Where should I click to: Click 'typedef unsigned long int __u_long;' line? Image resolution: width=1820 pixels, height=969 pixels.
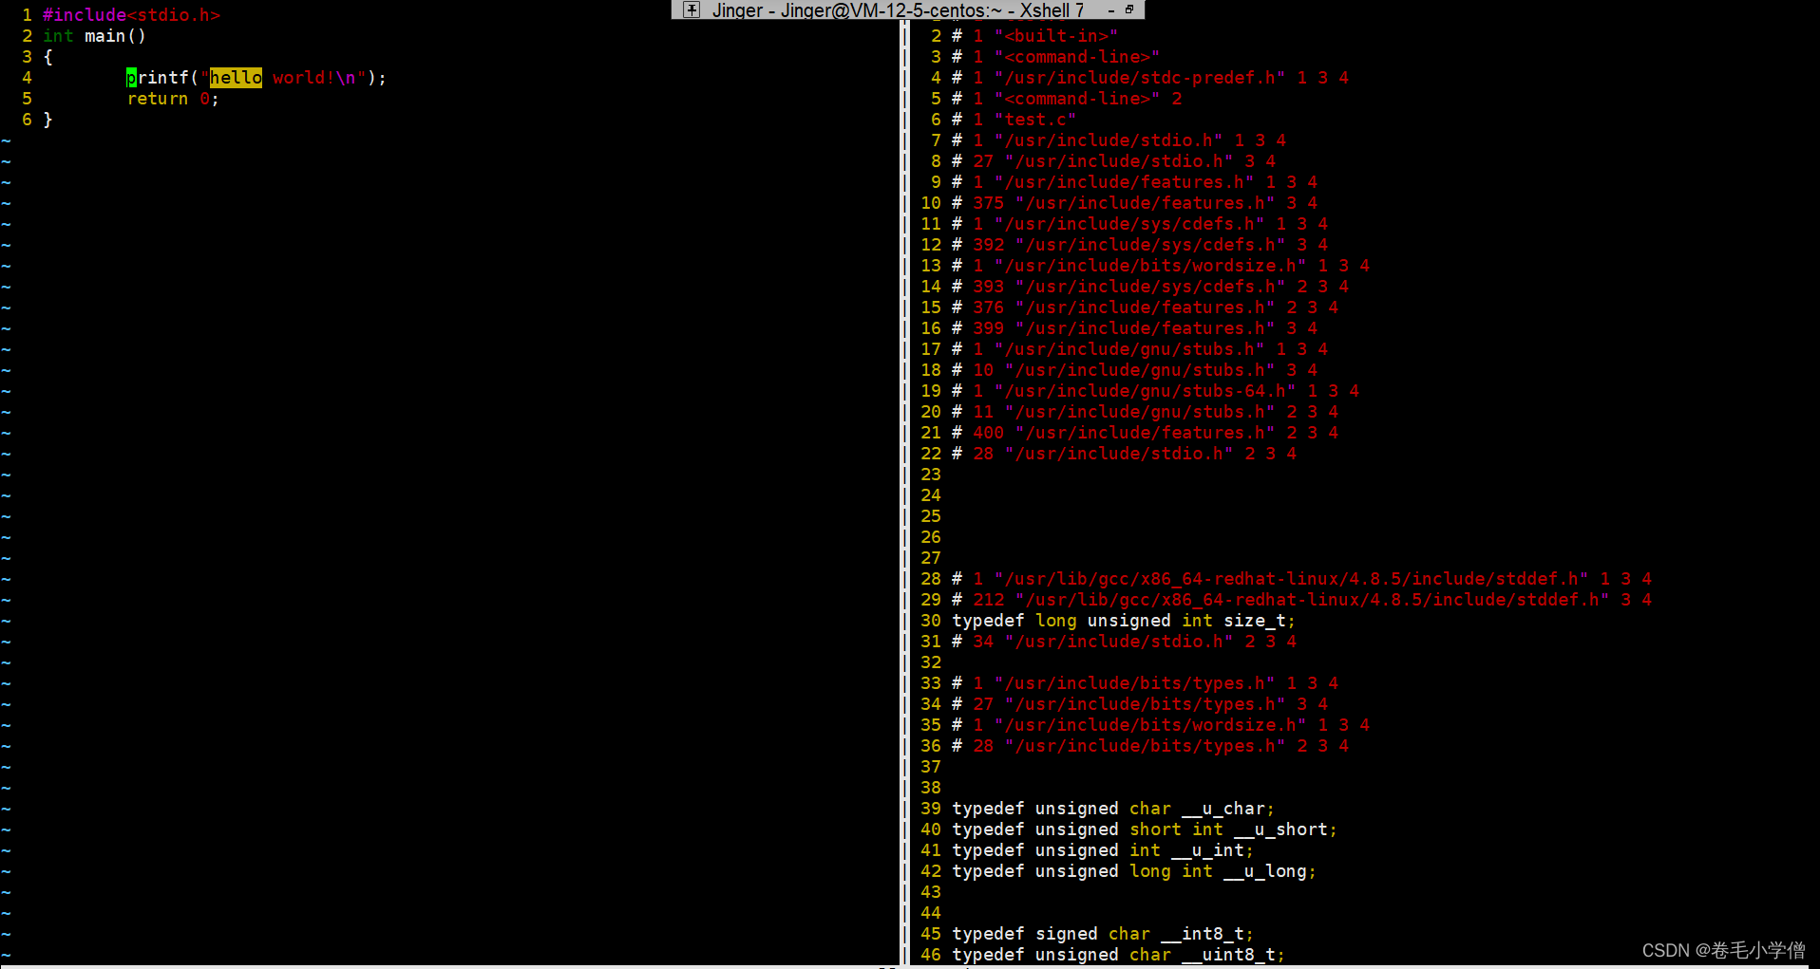[1134, 871]
